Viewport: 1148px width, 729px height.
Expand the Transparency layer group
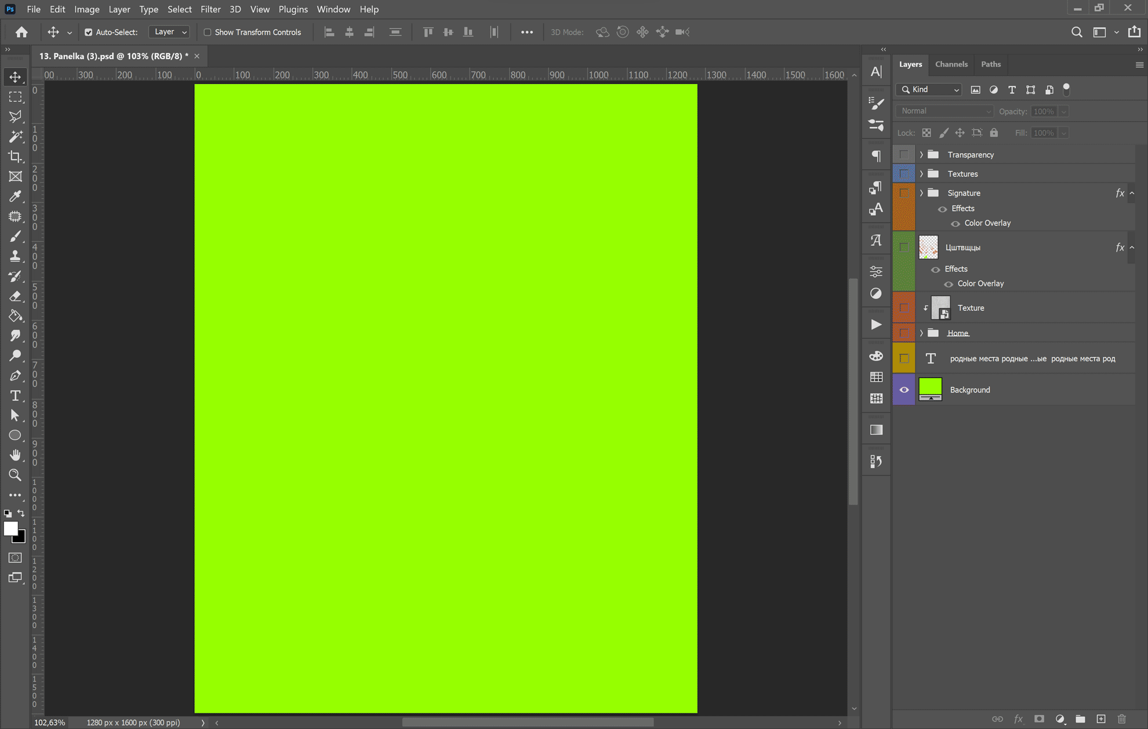[x=921, y=155]
